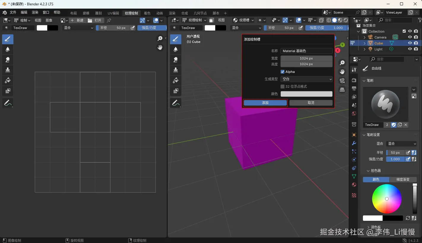Click the pan hand icon in 3D viewport
The width and height of the screenshot is (422, 243).
pyautogui.click(x=342, y=72)
